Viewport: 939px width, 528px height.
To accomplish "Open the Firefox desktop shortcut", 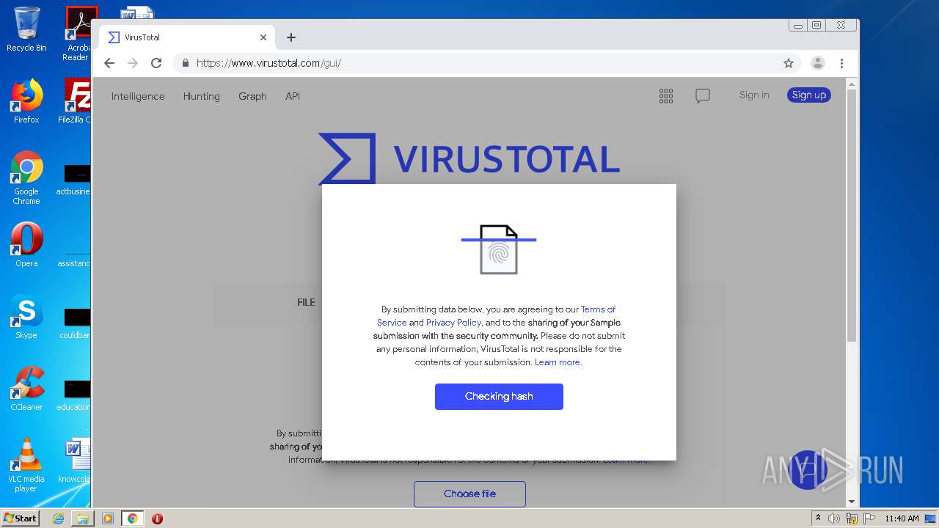I will point(26,101).
